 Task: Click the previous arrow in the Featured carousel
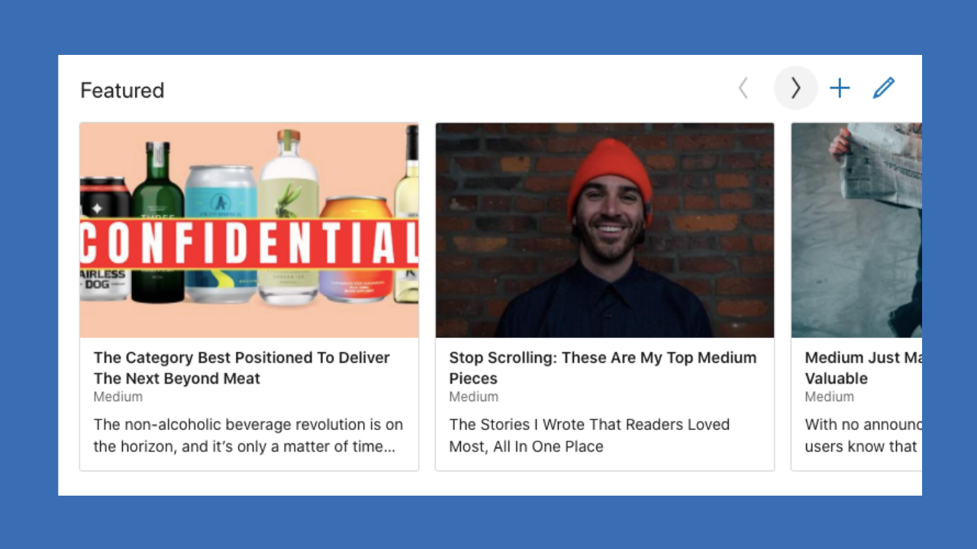743,88
